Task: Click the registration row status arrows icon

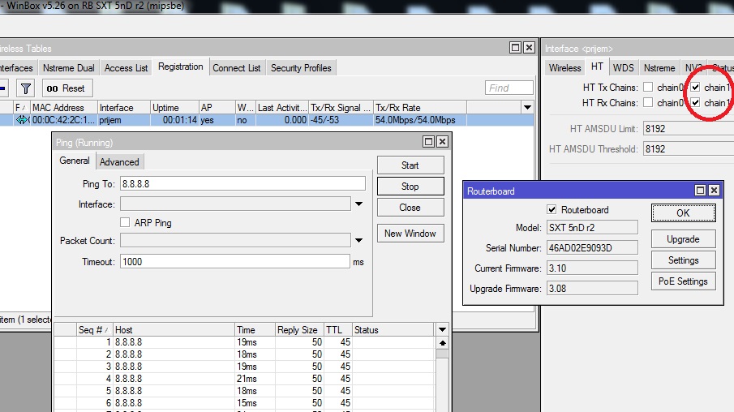Action: [x=22, y=120]
